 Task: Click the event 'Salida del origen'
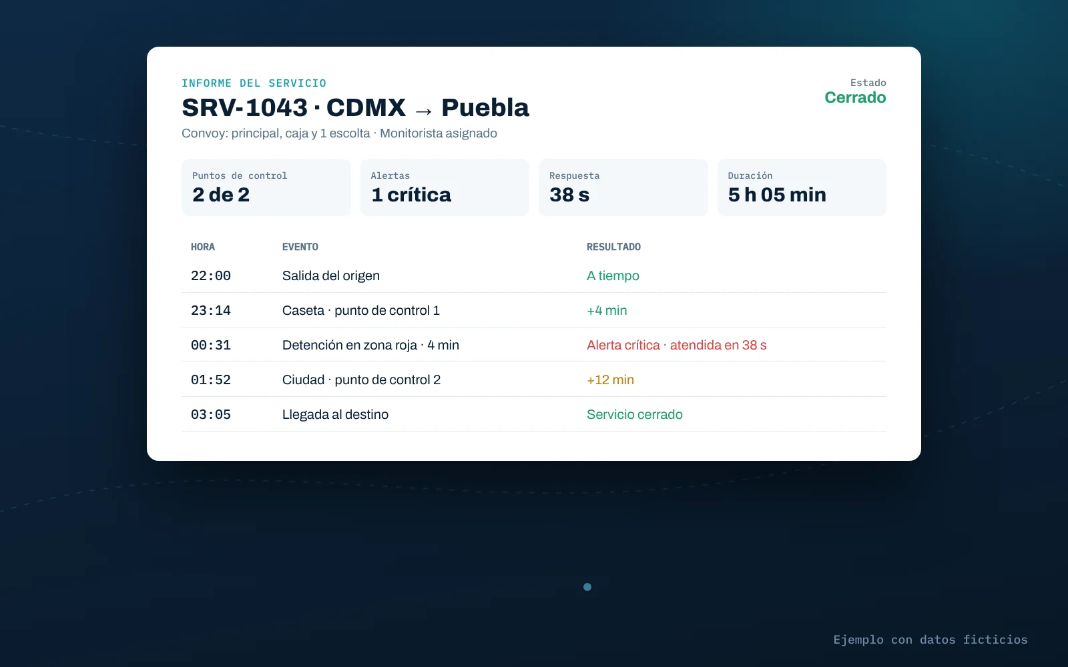[x=331, y=275]
